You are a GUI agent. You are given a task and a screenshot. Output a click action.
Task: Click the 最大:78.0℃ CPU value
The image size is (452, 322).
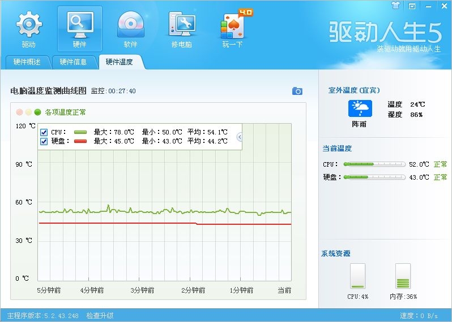coord(114,132)
